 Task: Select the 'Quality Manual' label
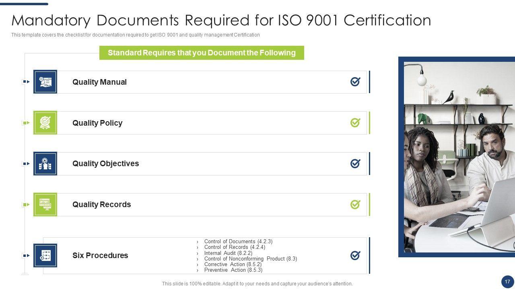click(99, 82)
